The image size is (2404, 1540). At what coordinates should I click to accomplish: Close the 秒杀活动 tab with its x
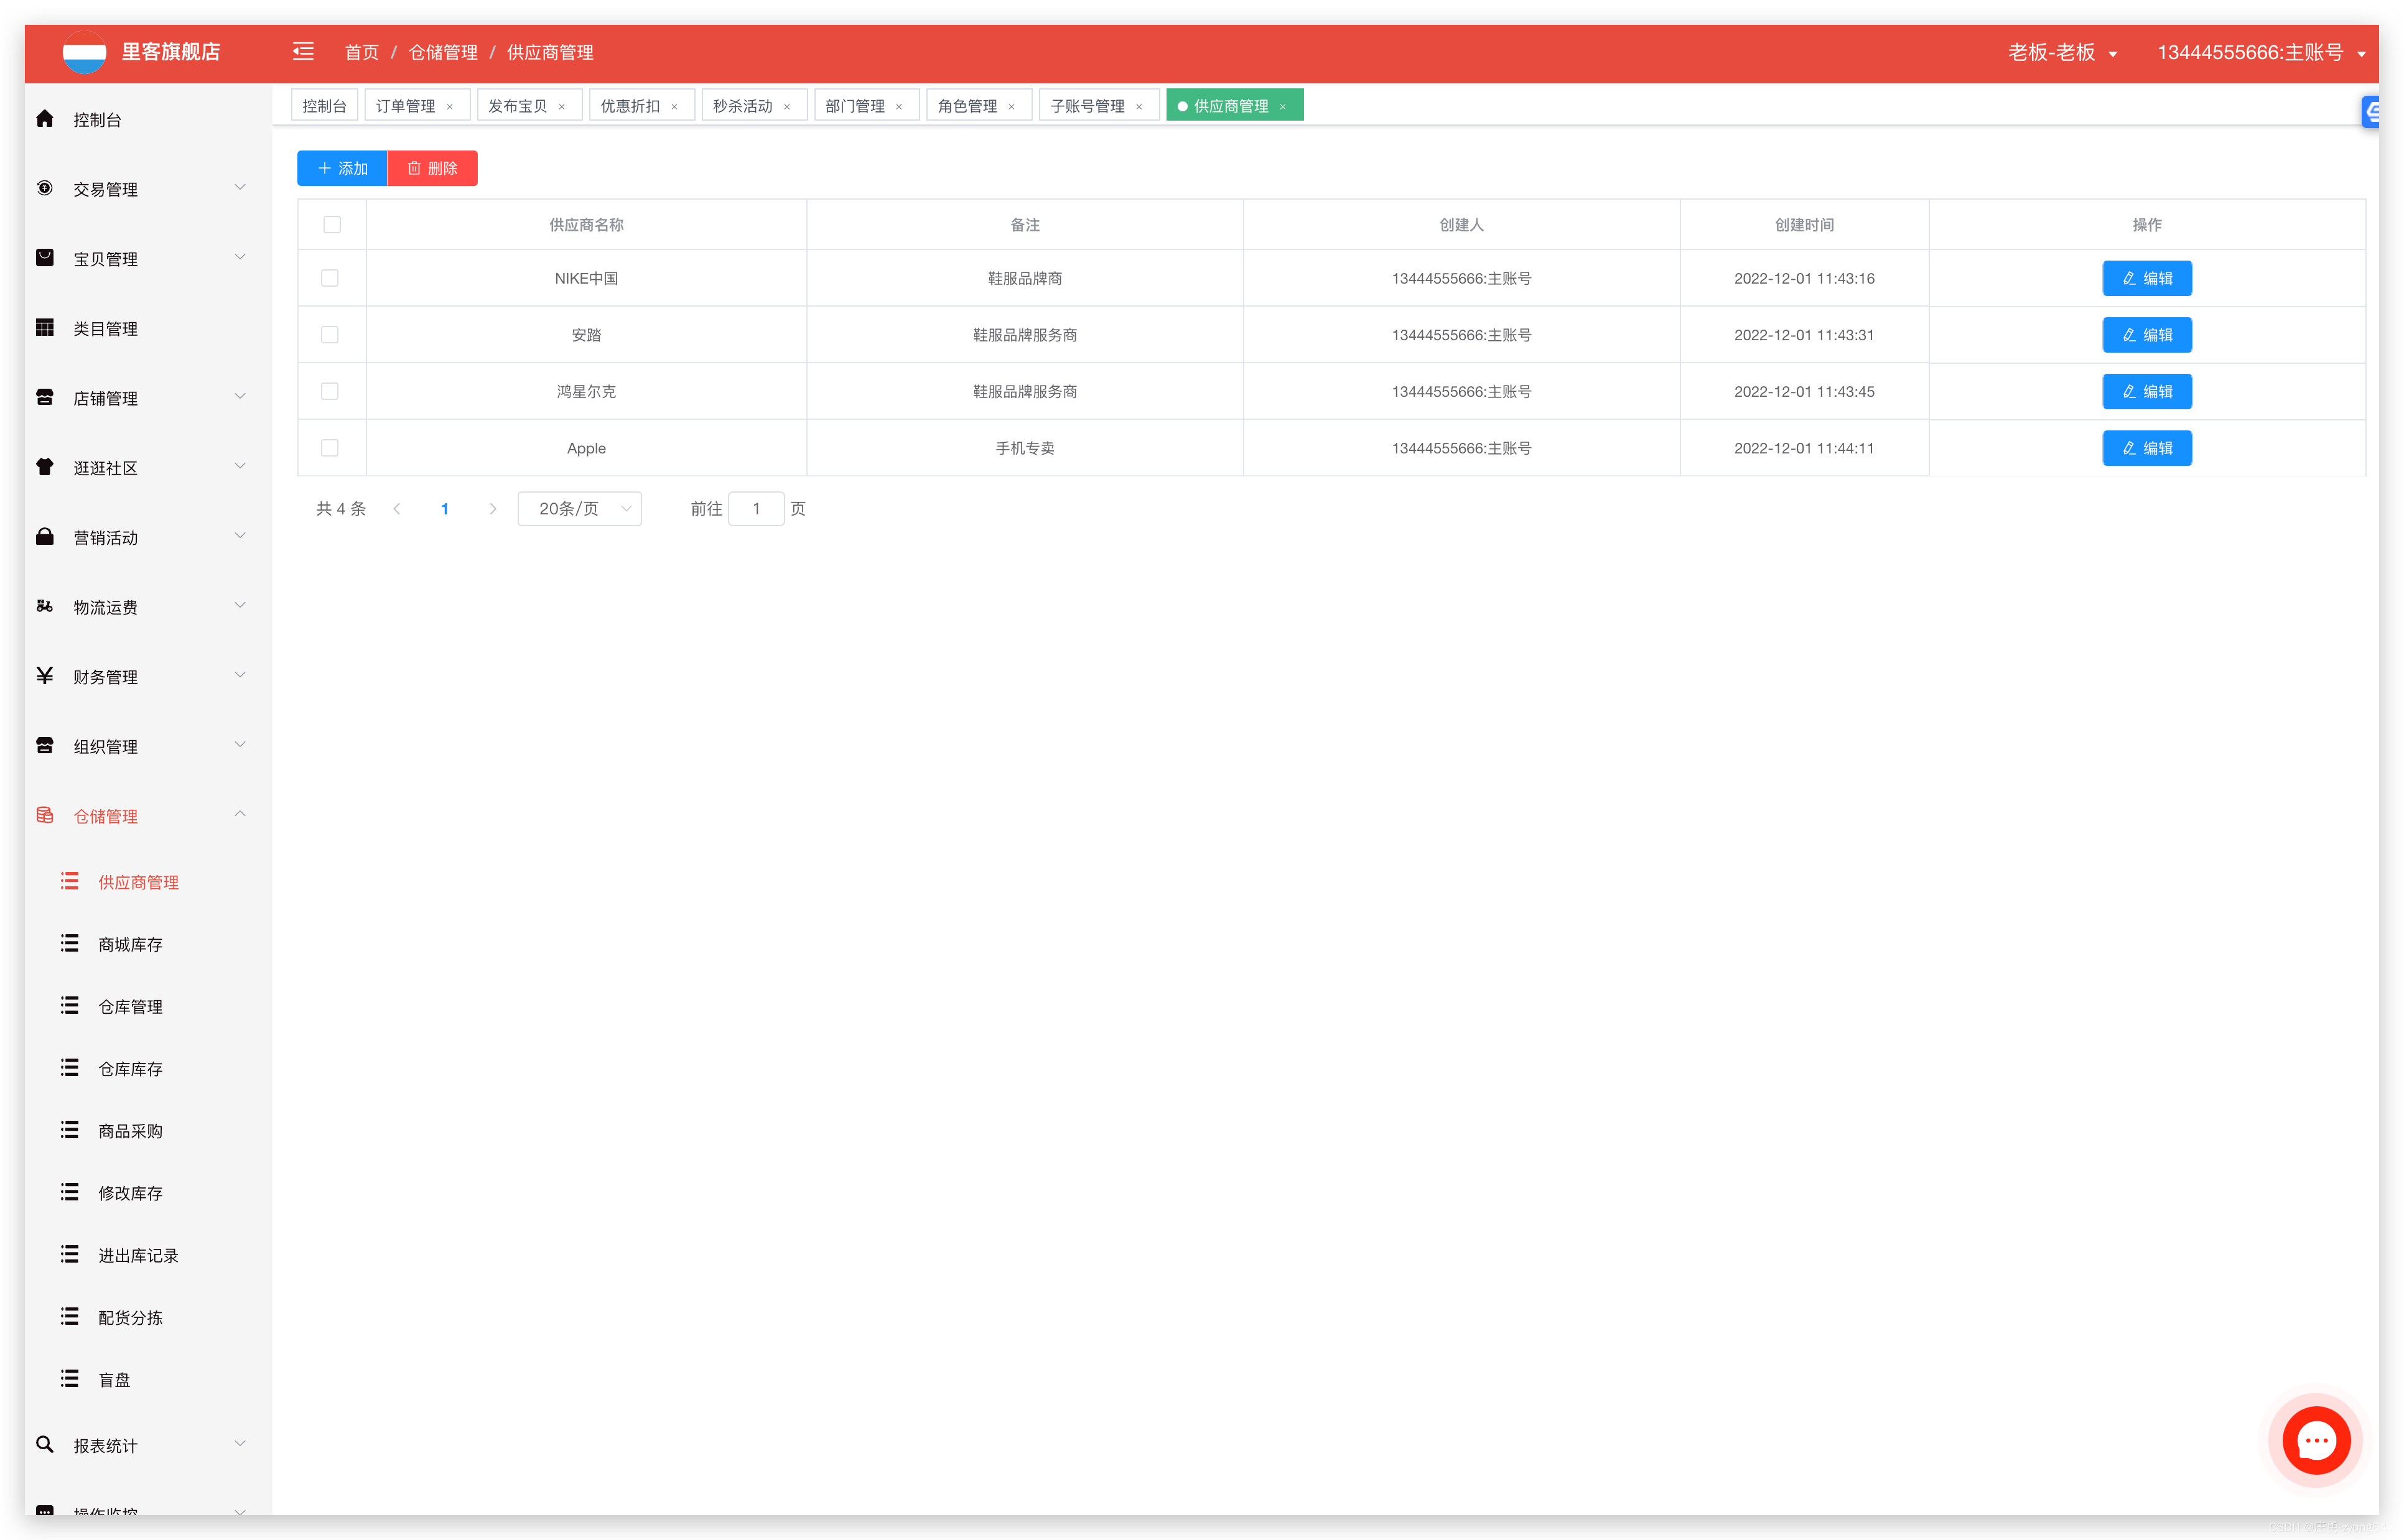tap(787, 107)
